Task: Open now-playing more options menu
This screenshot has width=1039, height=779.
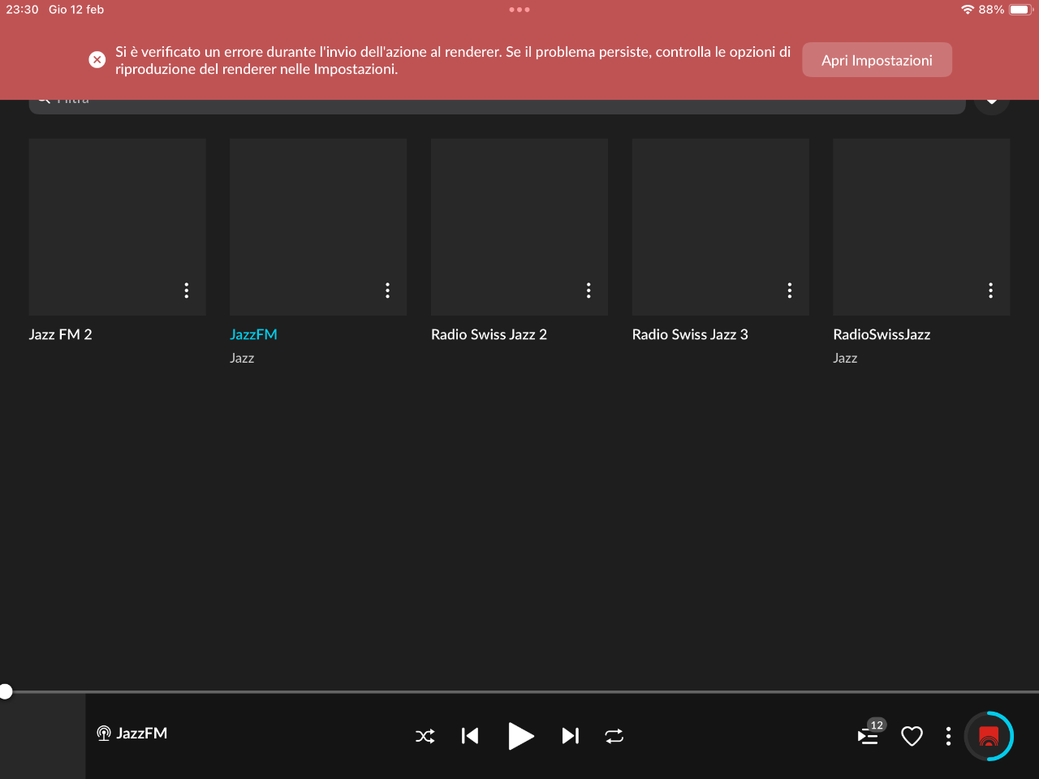Action: pos(948,736)
